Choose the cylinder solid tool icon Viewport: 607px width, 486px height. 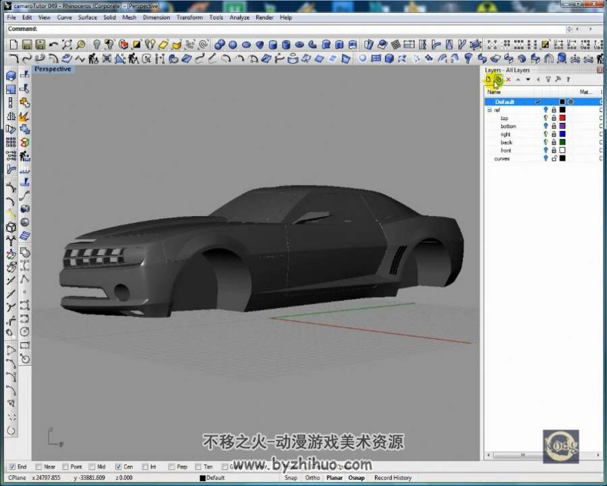(x=273, y=45)
